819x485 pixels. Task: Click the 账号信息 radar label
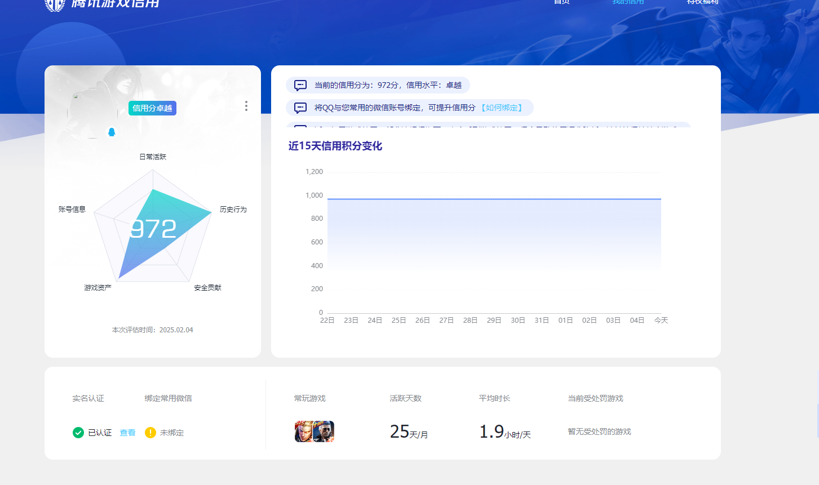click(72, 209)
